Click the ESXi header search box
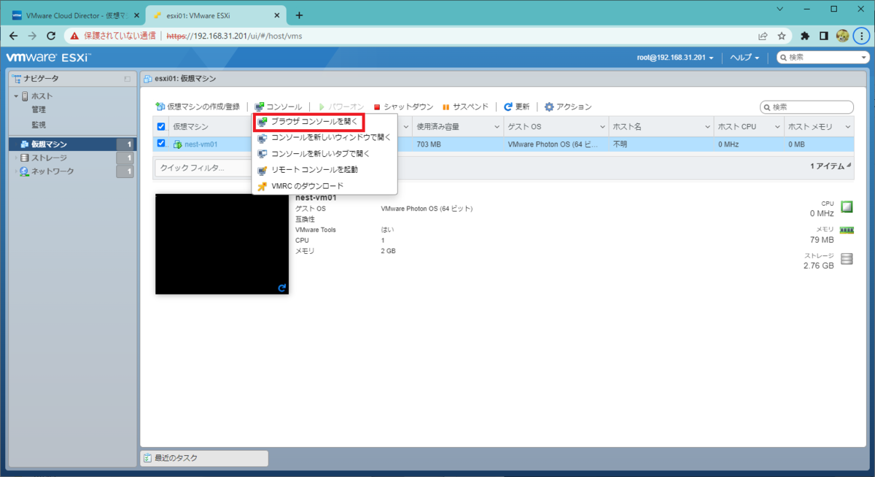 point(822,57)
